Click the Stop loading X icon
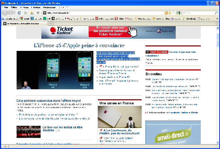The image size is (220, 149). (25, 13)
